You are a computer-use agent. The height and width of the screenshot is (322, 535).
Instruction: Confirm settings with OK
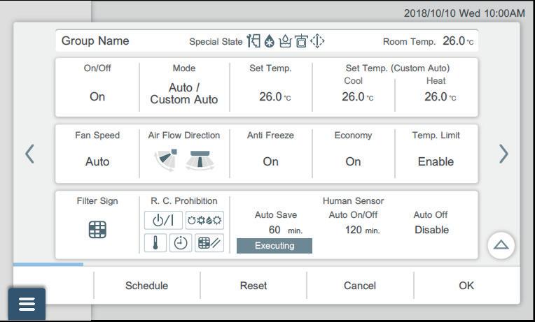tap(466, 285)
